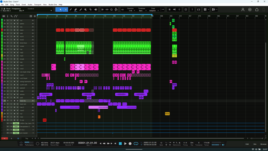
Task: Open the Song menu
Action: pos(12,4)
